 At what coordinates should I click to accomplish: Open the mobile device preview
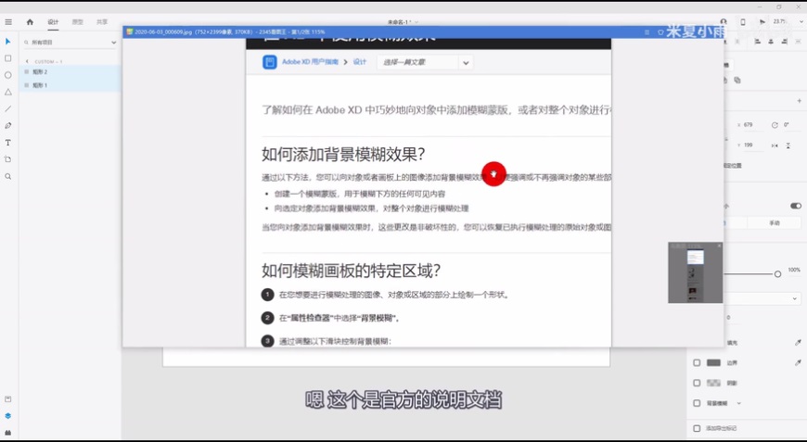pos(743,22)
